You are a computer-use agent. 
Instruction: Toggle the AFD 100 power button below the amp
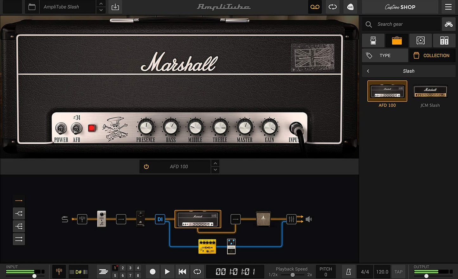pos(146,166)
